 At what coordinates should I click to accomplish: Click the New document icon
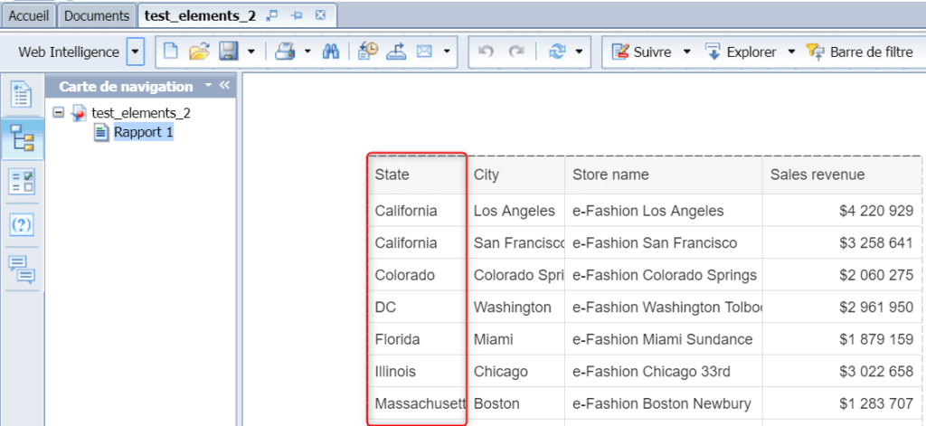[x=171, y=52]
